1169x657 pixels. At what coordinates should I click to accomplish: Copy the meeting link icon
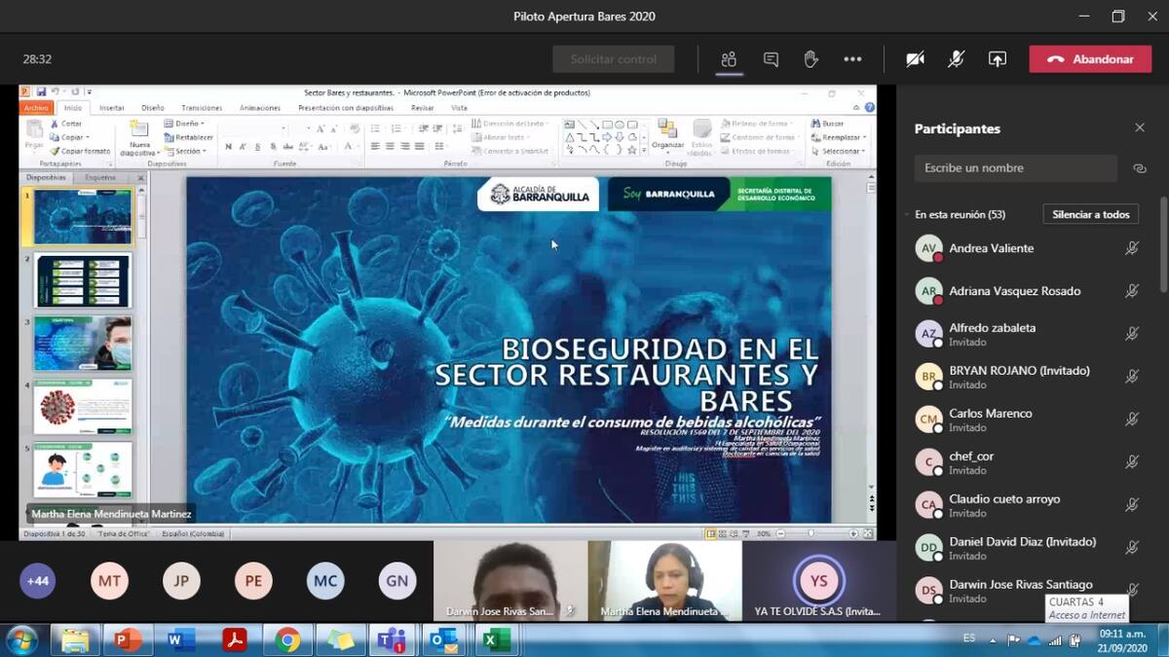[1139, 168]
